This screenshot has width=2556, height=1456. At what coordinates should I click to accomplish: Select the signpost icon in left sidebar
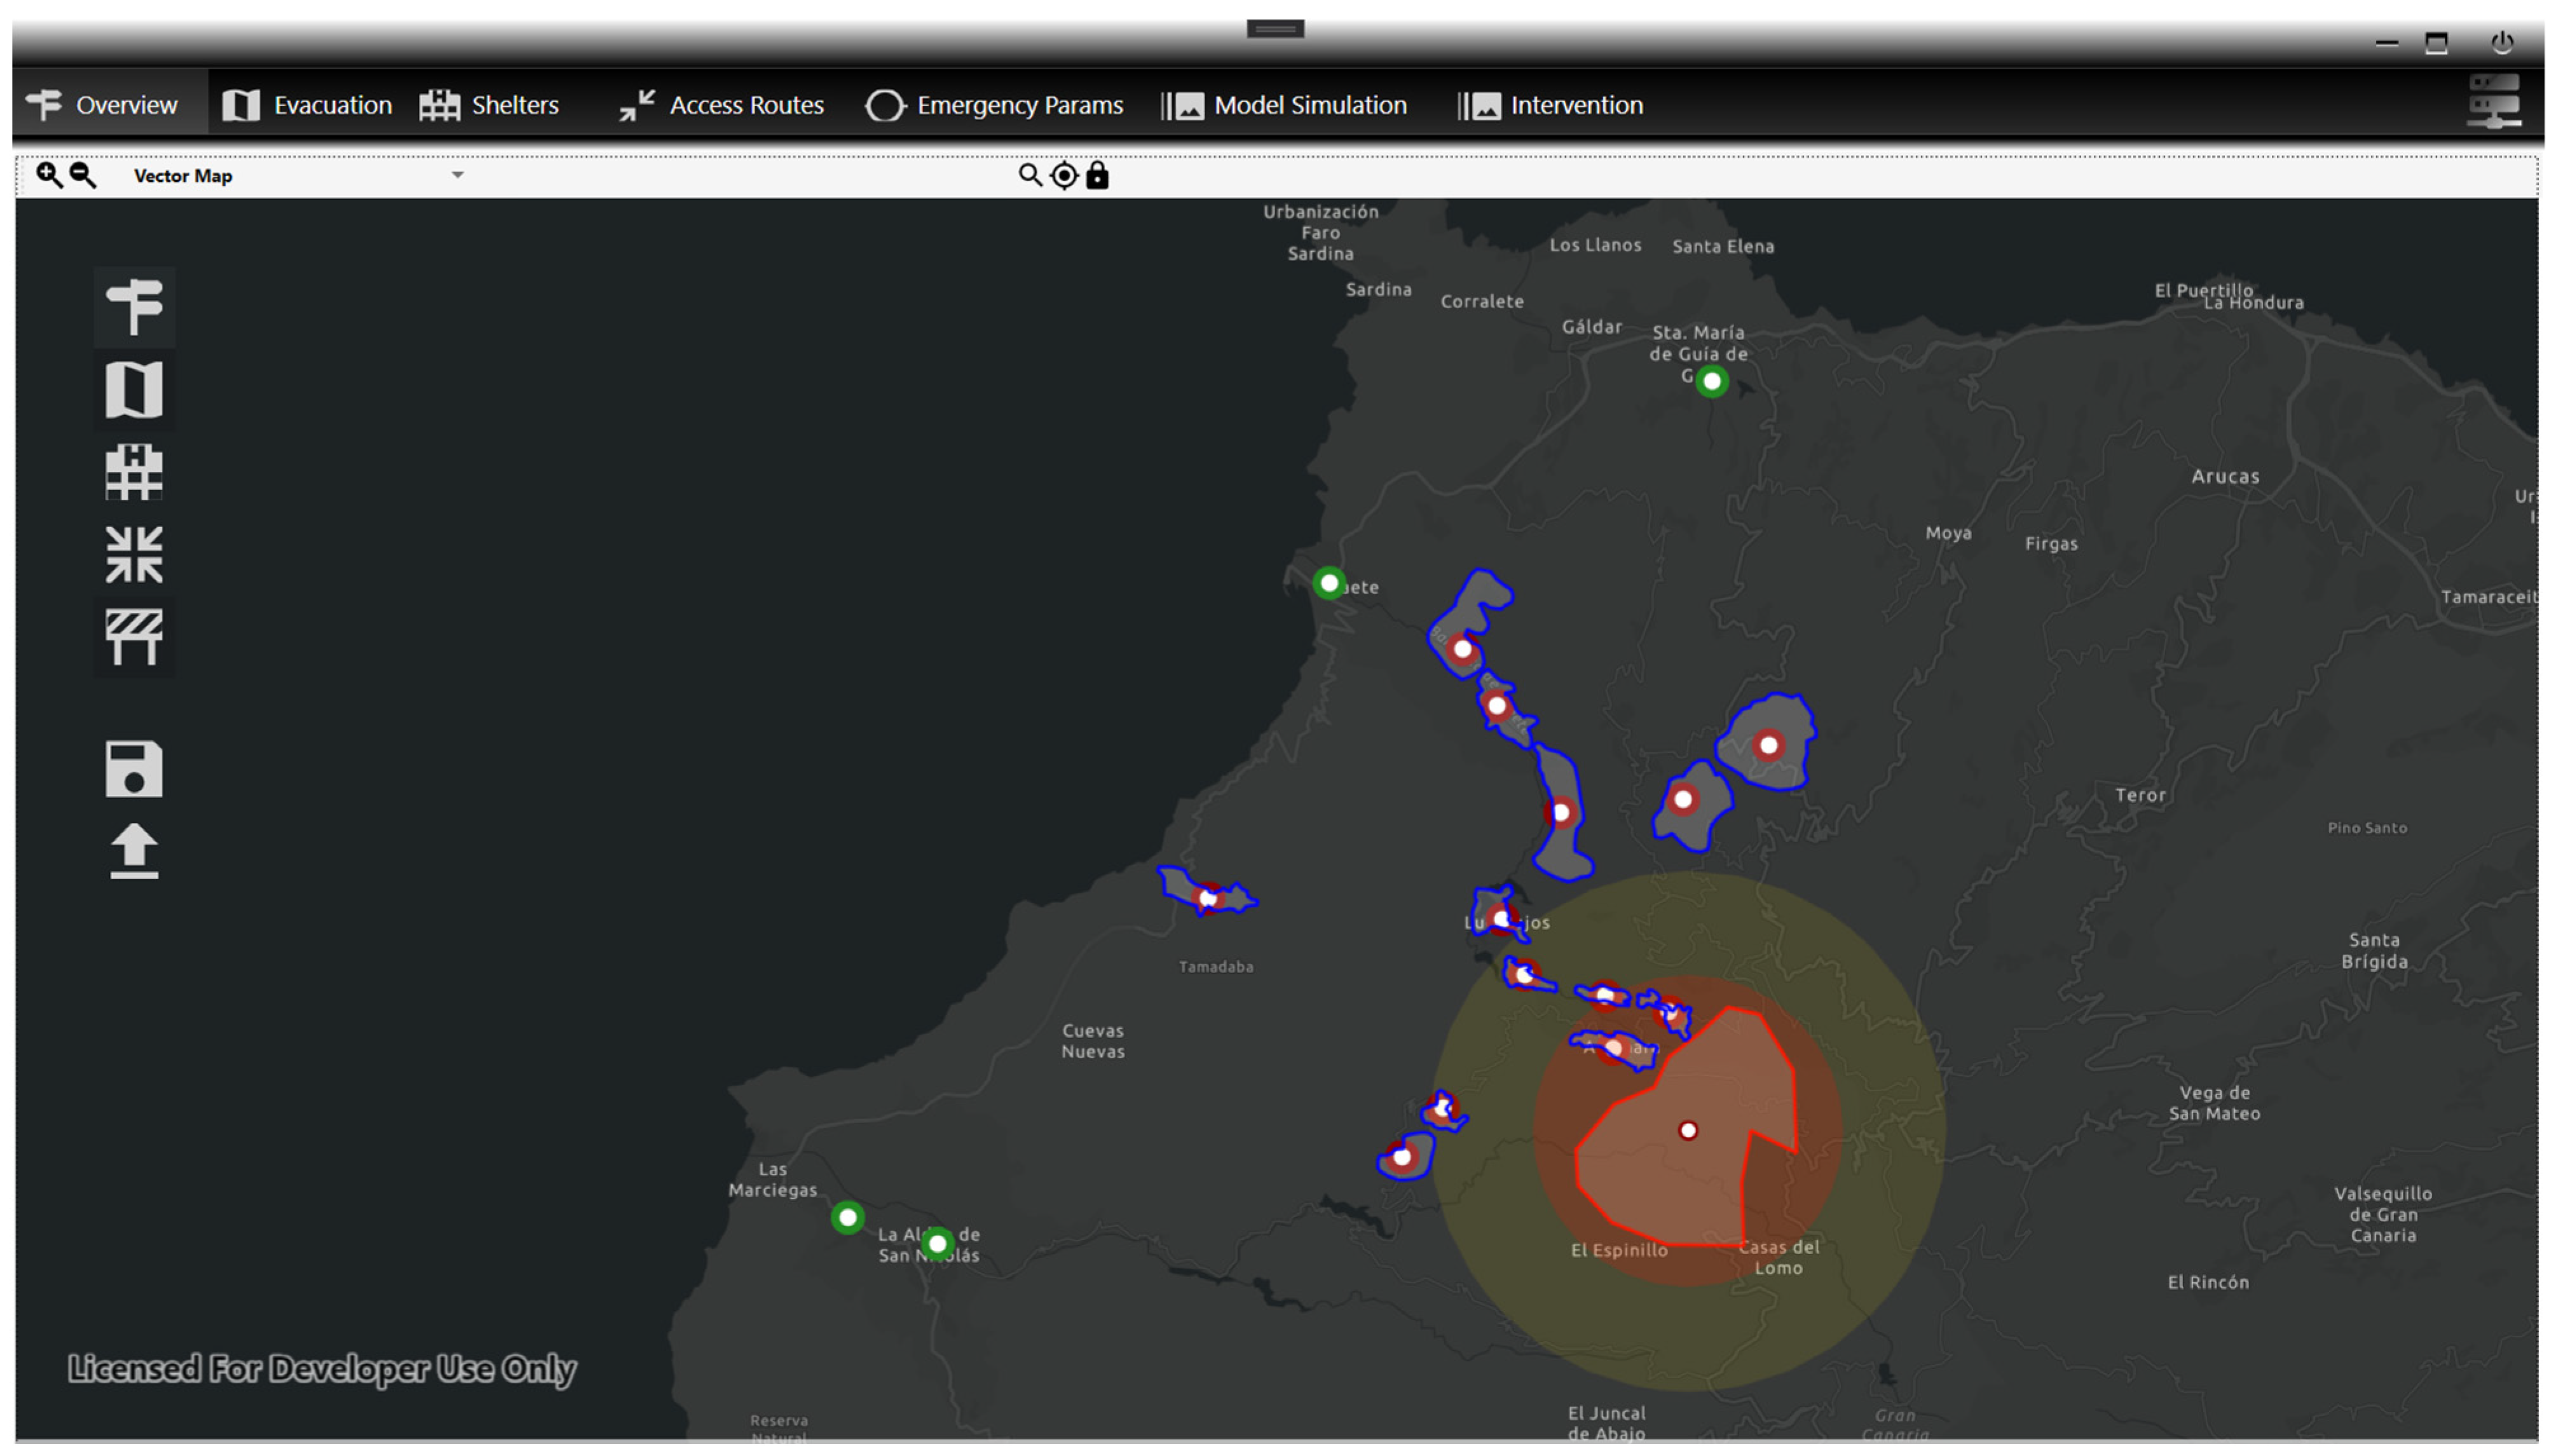pos(134,306)
